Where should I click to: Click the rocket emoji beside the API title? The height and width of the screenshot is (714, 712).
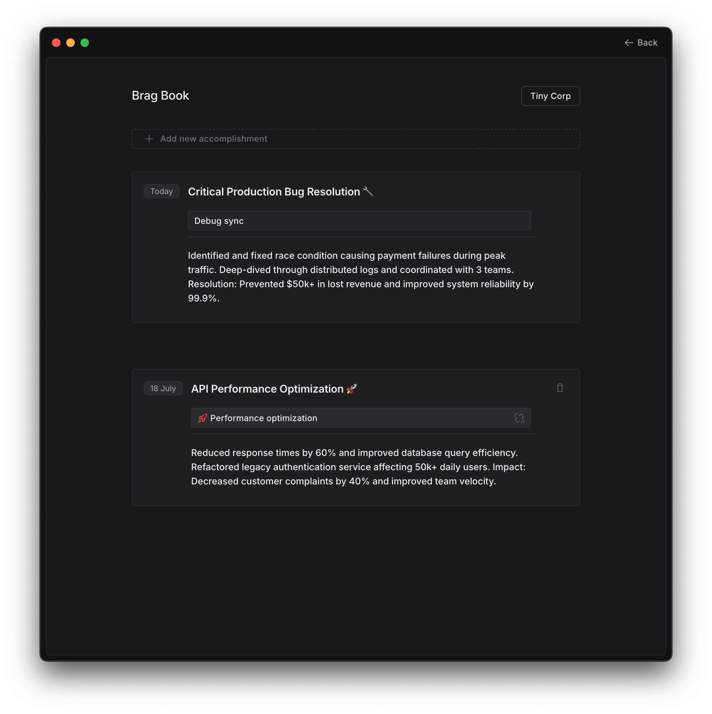tap(352, 389)
